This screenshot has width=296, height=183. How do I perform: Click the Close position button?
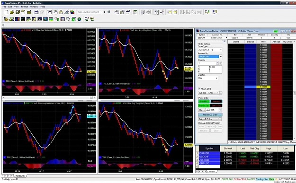[x=216, y=131]
